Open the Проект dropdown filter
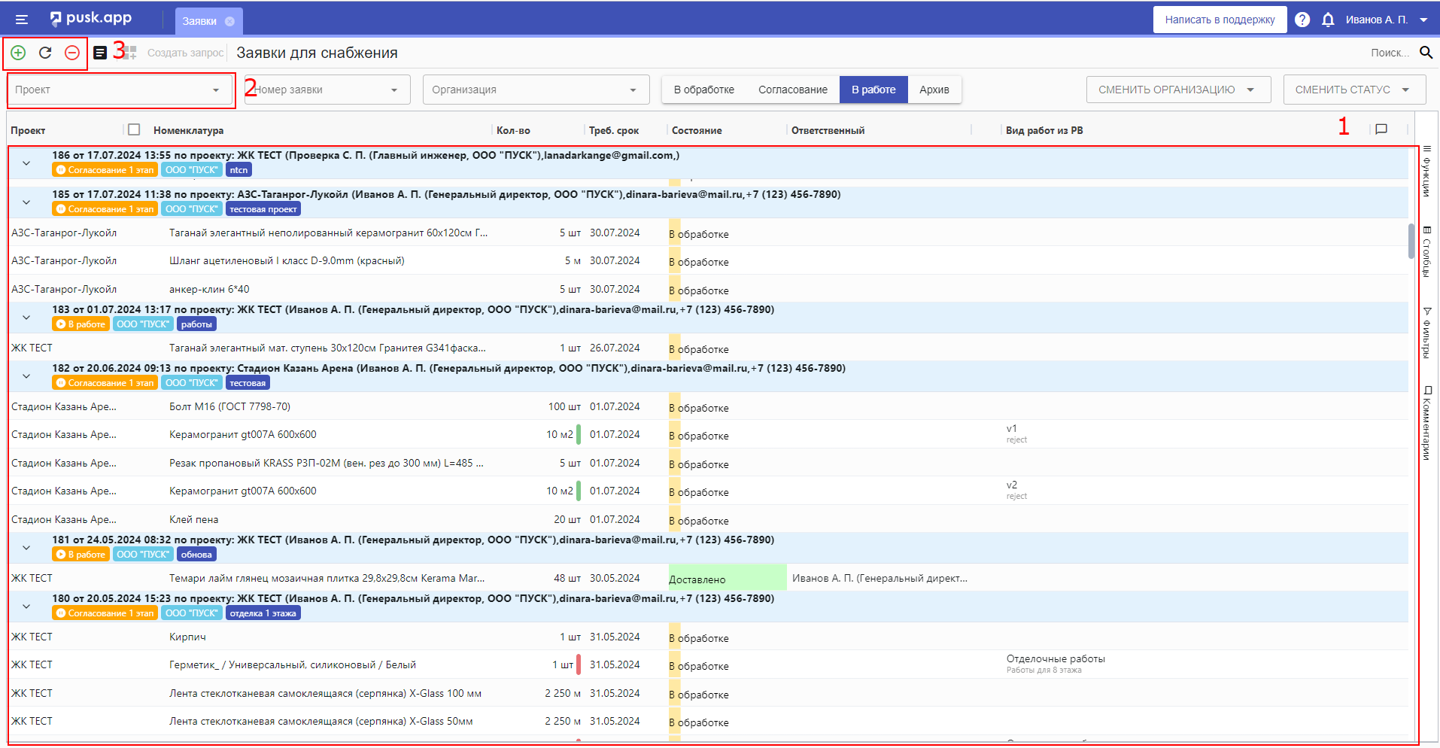The width and height of the screenshot is (1440, 748). click(119, 90)
